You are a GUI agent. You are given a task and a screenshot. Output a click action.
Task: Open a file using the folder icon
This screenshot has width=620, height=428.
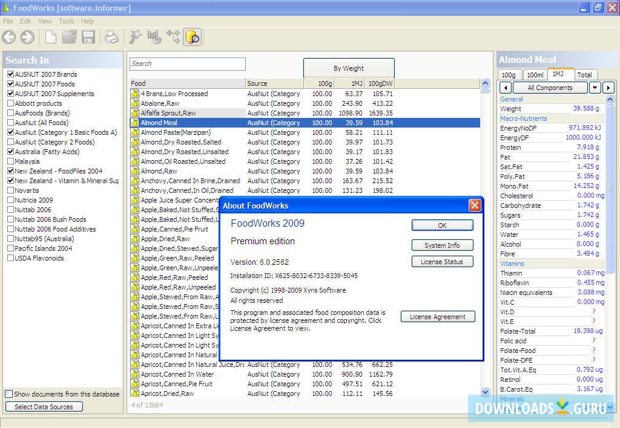[70, 37]
